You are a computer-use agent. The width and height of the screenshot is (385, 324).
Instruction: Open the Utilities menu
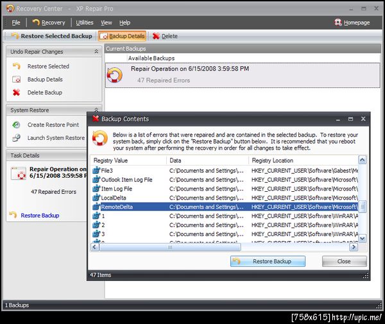[85, 22]
